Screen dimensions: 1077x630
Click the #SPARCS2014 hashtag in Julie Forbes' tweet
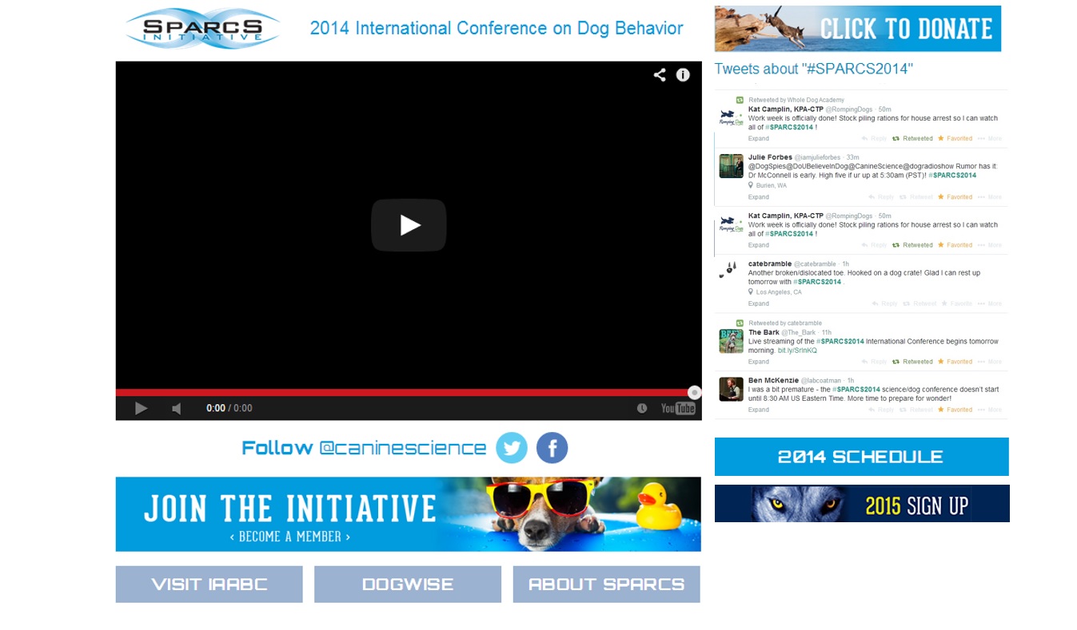coord(952,175)
